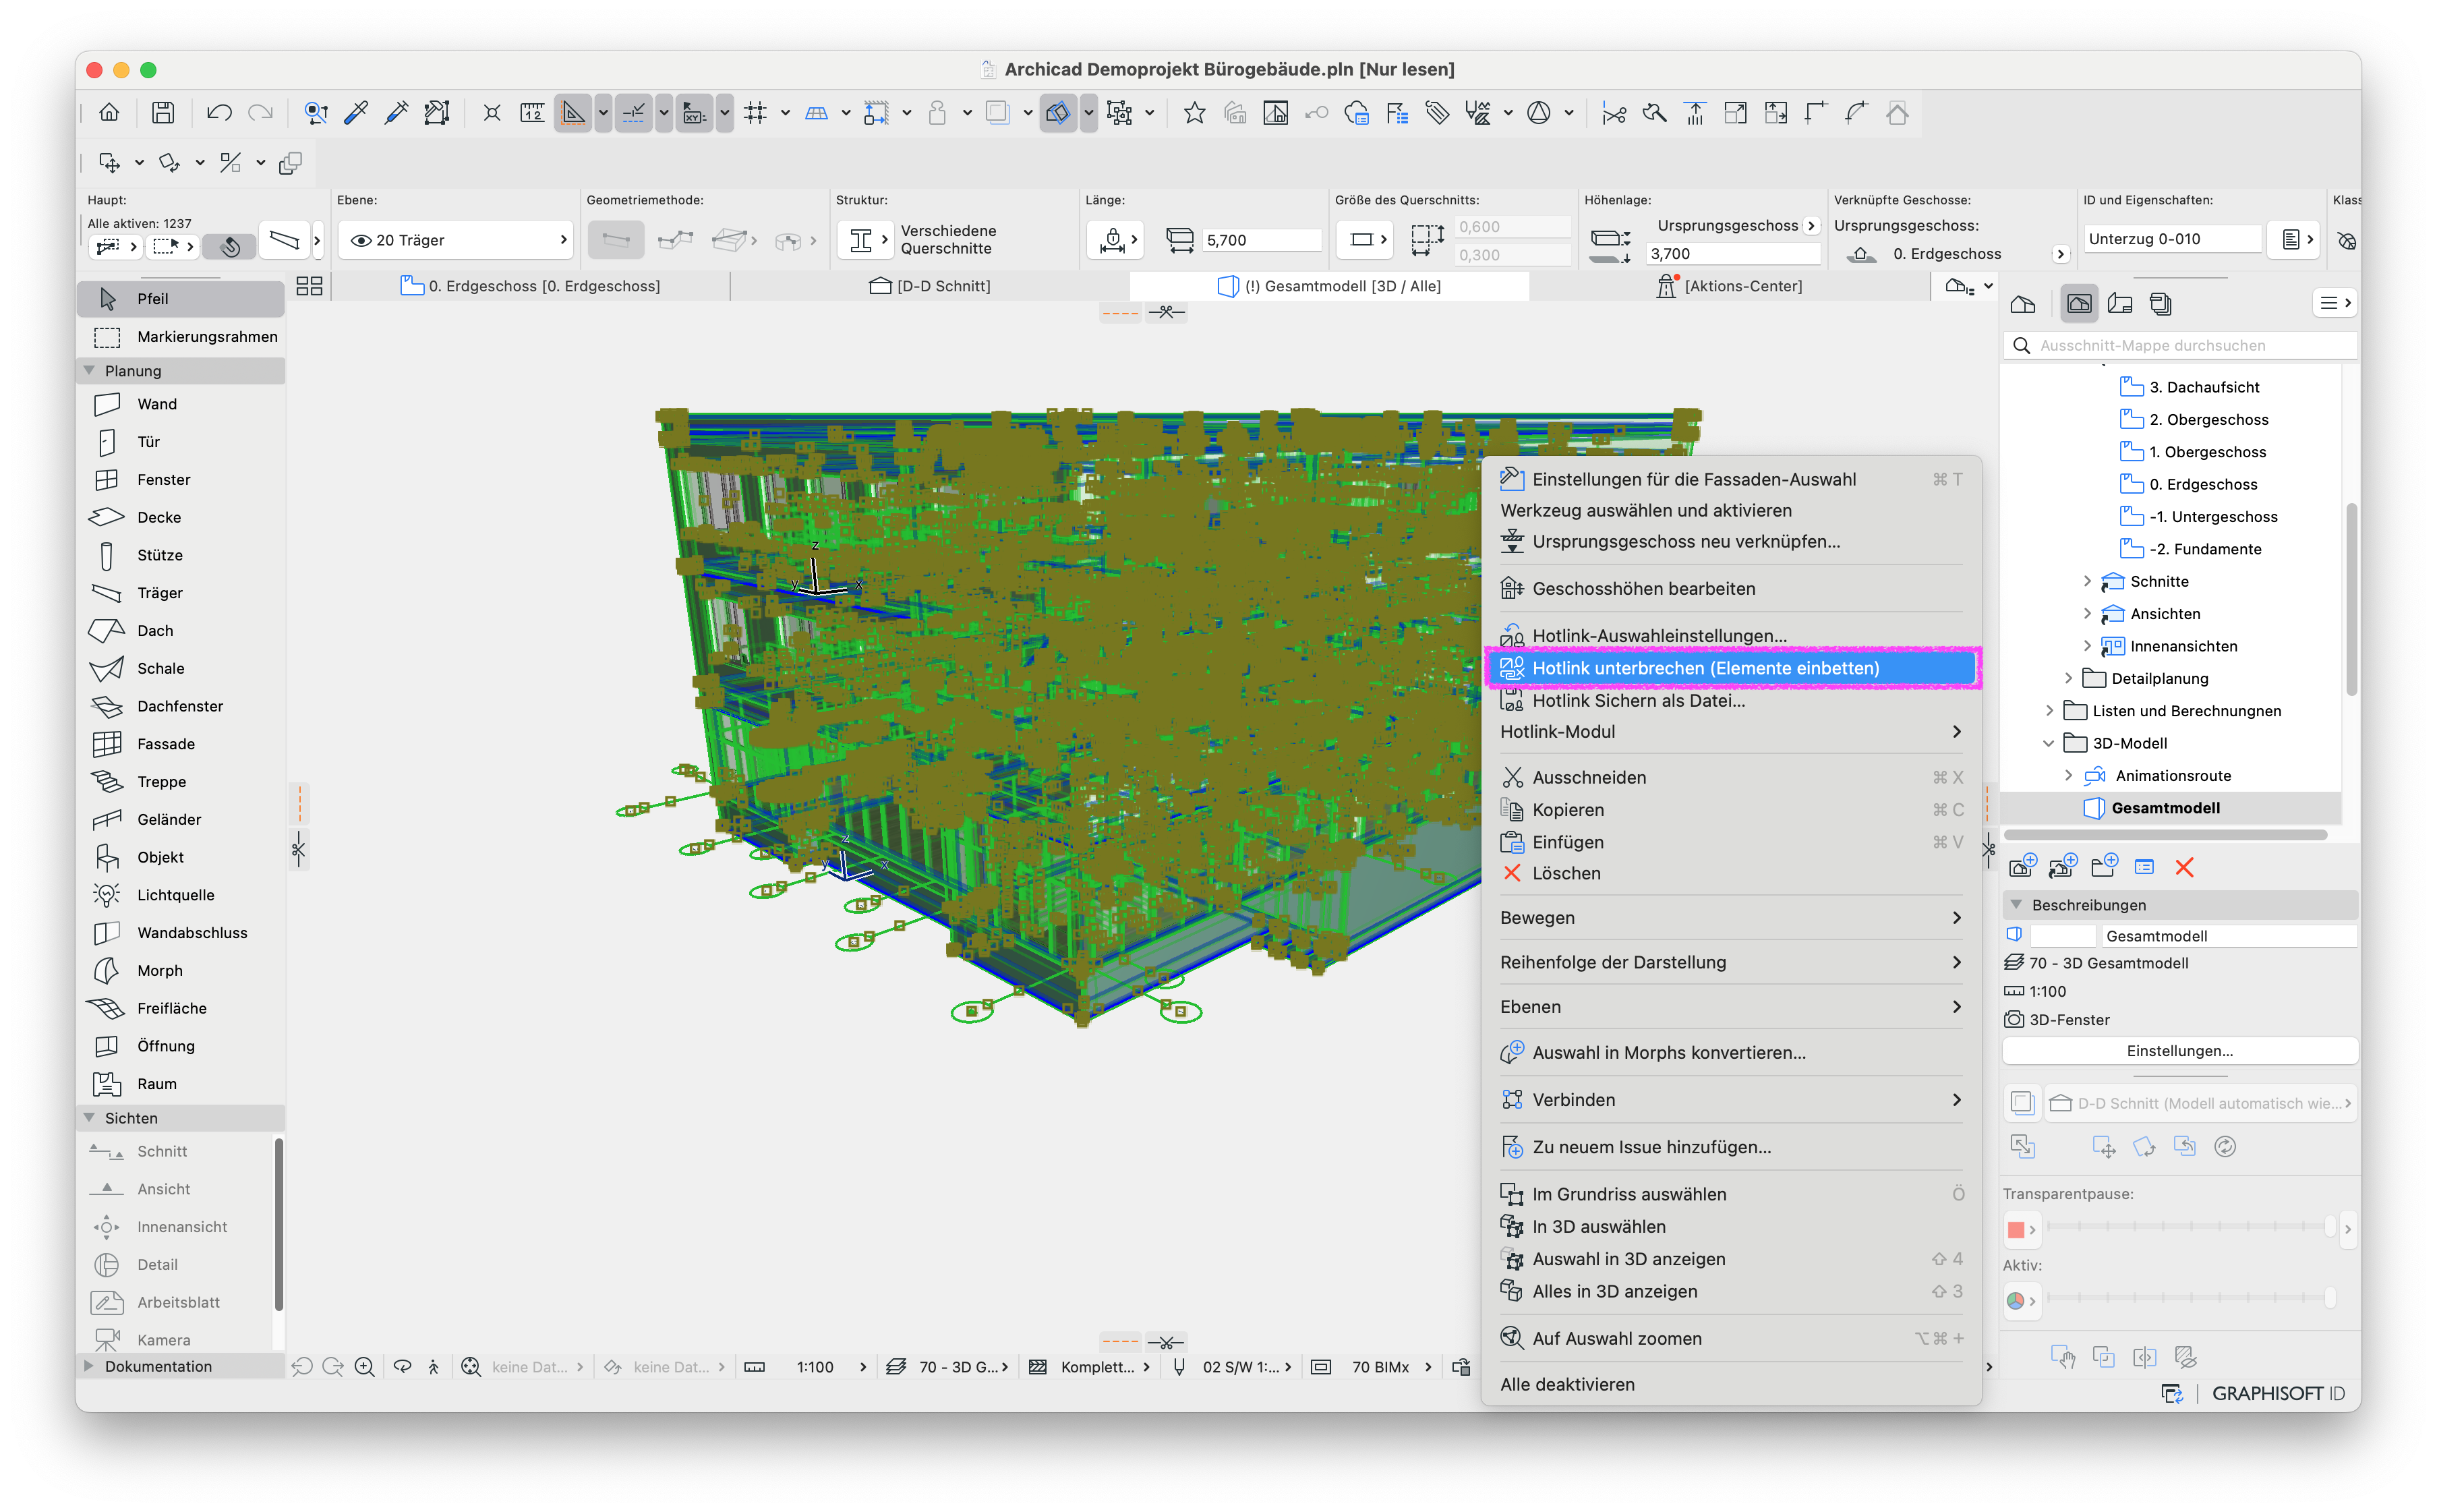The image size is (2437, 1512).
Task: Collapse the Beschreibungen section
Action: click(2016, 905)
